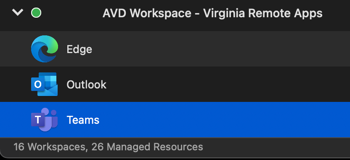350x160 pixels.
Task: Click the status bar resource count text
Action: (108, 147)
